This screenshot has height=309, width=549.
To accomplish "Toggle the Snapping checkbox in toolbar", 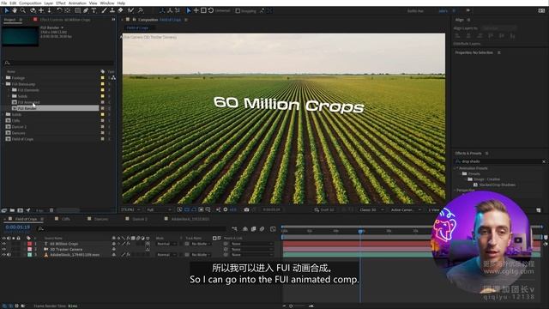I will (x=238, y=11).
